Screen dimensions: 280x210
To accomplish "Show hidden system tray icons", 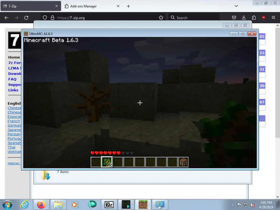I will 232,205.
